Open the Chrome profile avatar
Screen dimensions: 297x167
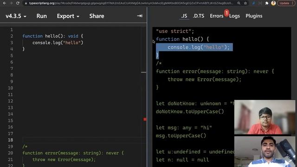click(273, 3)
